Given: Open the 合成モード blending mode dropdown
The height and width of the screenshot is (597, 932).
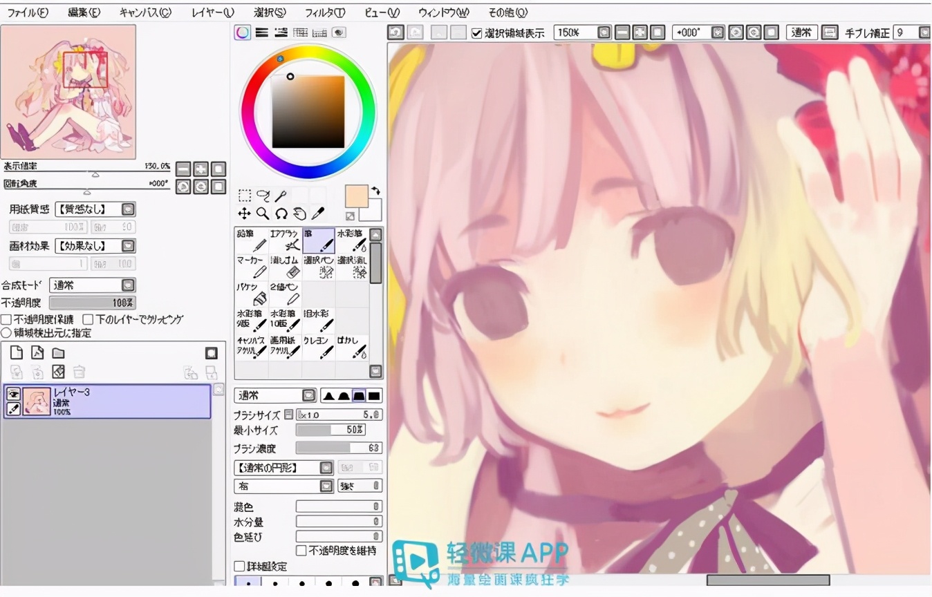Looking at the screenshot, I should click(93, 285).
